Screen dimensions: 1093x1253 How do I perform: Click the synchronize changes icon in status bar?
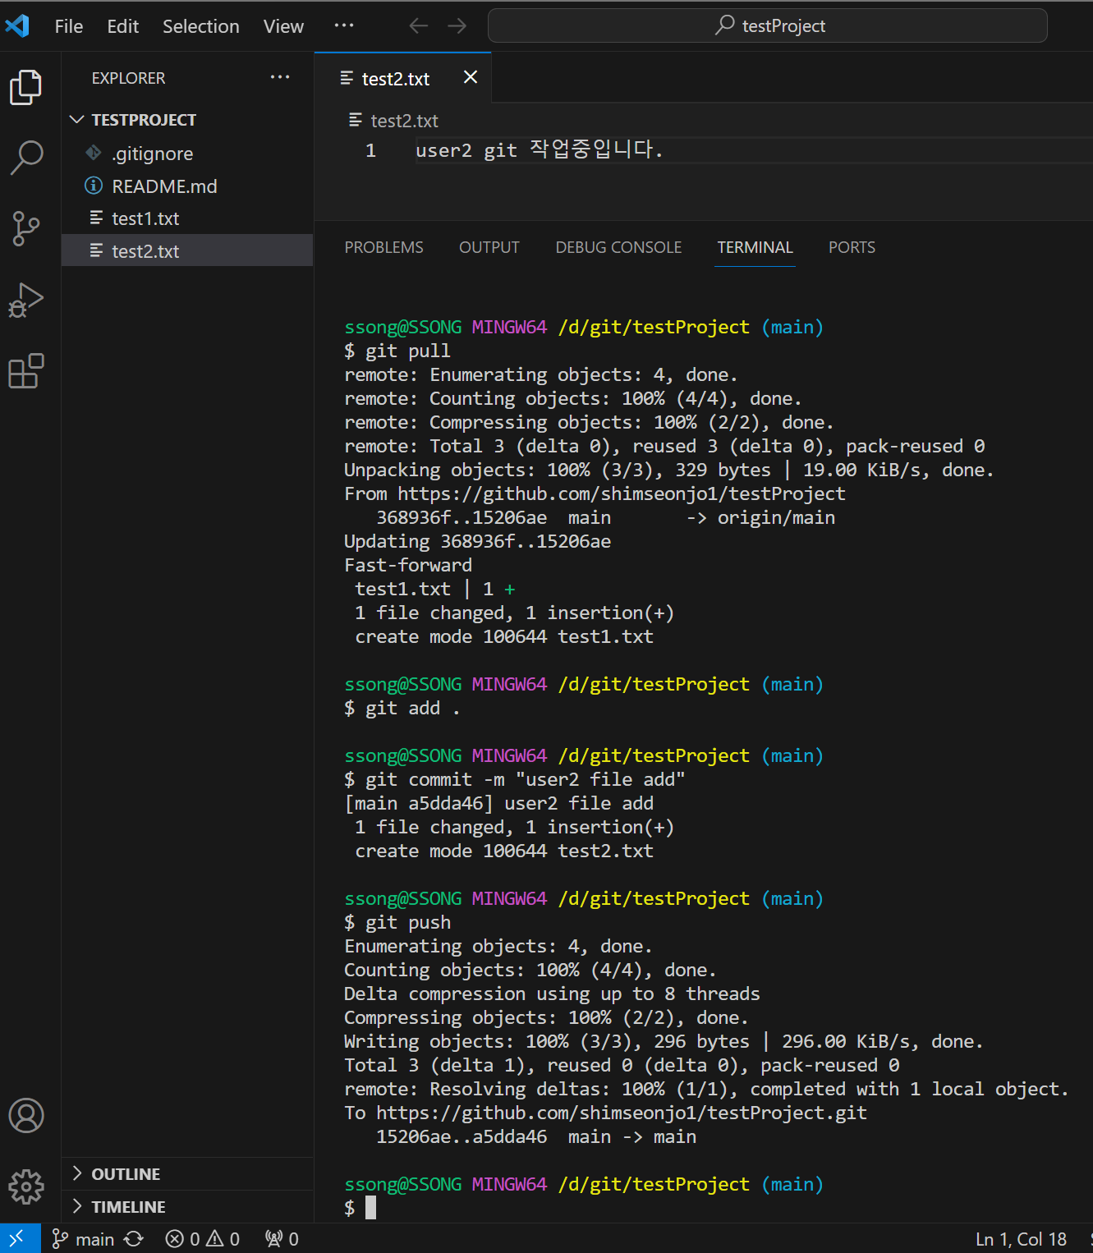pos(134,1239)
